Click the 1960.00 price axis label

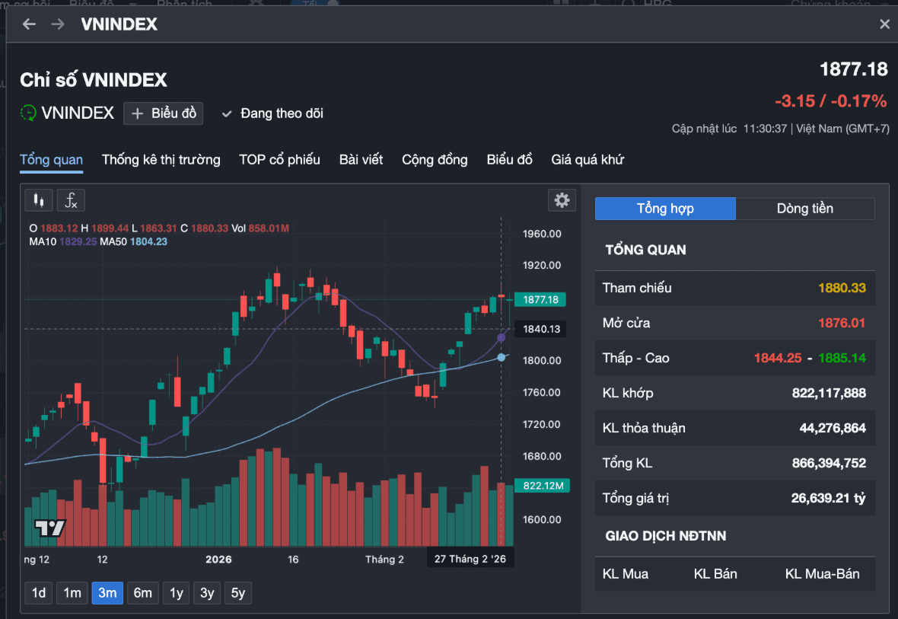(542, 234)
